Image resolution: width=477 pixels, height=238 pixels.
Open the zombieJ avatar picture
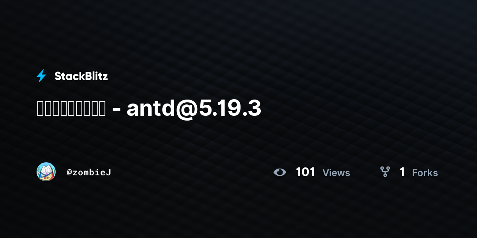(x=46, y=172)
